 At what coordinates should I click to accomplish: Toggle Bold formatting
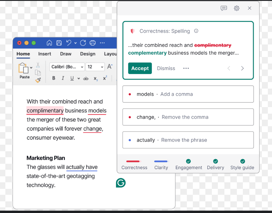[x=54, y=78]
